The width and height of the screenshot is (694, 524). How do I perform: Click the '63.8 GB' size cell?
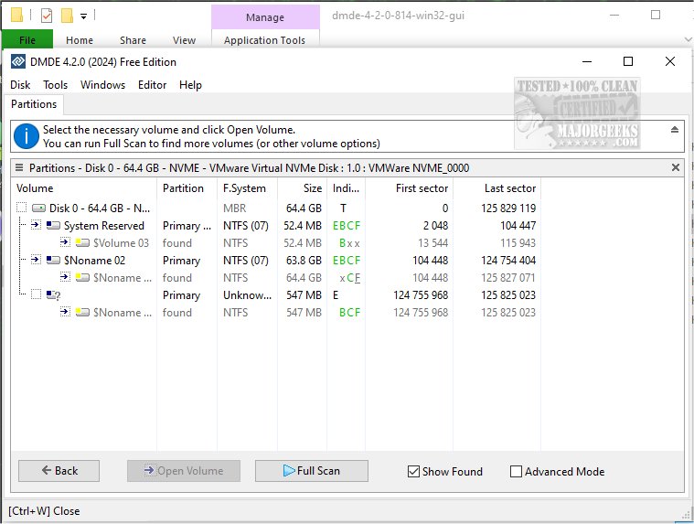tap(304, 261)
